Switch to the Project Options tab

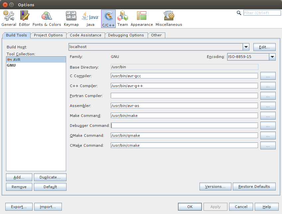(48, 35)
